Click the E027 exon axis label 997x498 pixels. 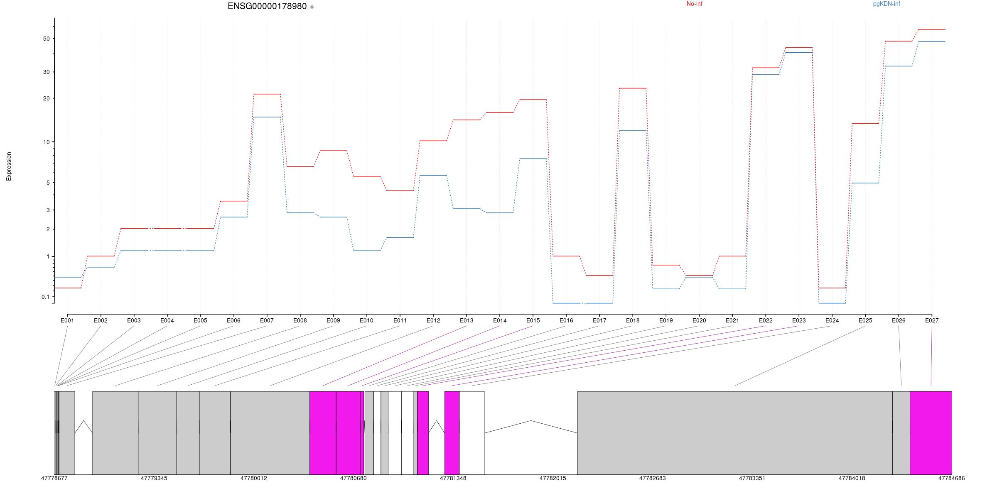(931, 320)
